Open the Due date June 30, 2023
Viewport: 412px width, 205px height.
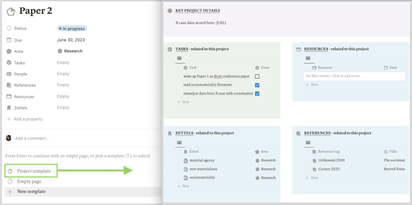pos(71,40)
